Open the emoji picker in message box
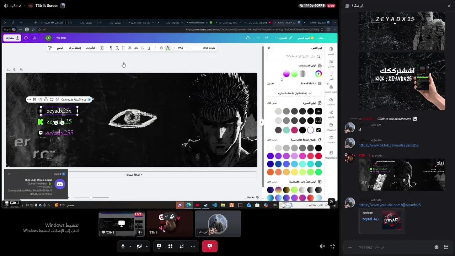 click(437, 247)
